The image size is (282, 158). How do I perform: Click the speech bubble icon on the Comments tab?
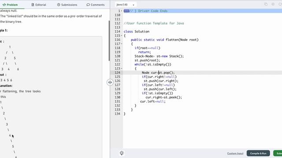(88, 5)
